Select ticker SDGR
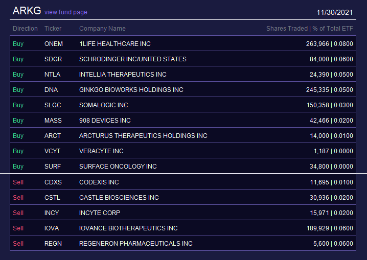Viewport: 367px width, 260px height. pos(53,59)
